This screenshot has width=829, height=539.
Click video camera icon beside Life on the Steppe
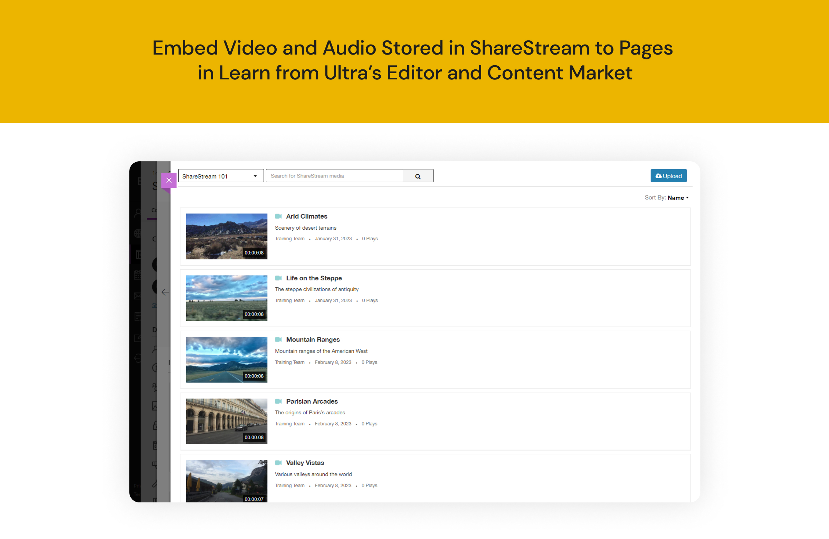pos(278,278)
